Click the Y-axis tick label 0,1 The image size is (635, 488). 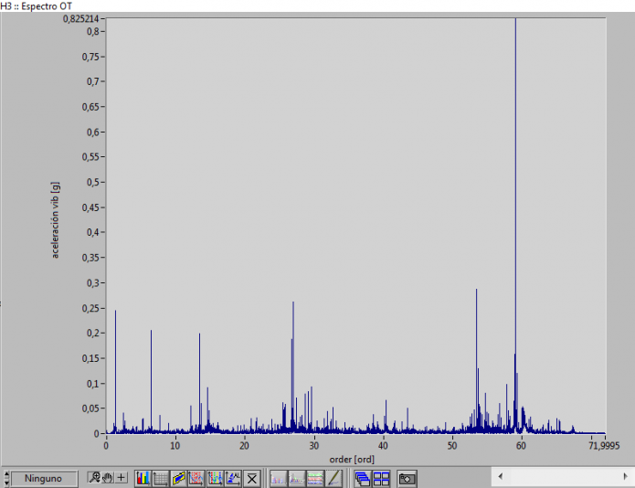pyautogui.click(x=93, y=384)
